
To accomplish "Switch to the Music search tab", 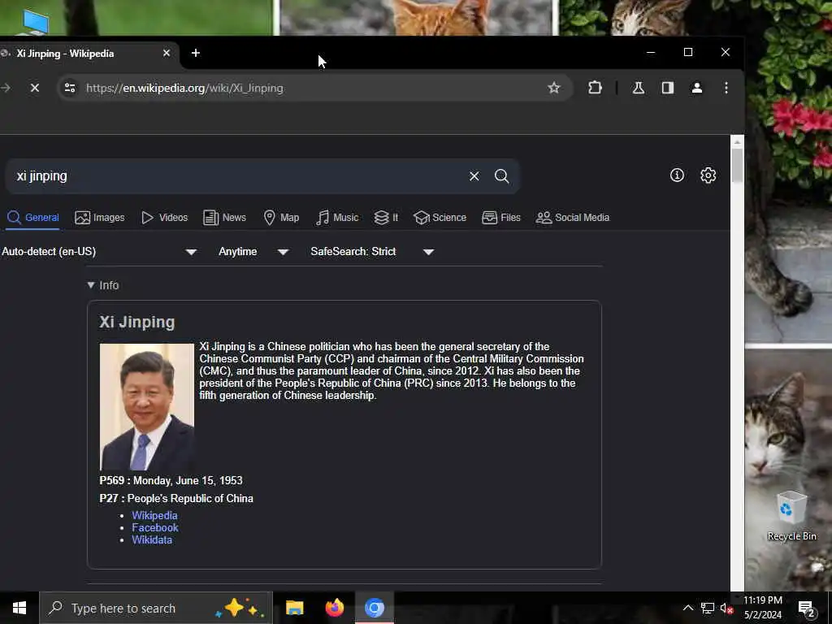I will [337, 218].
